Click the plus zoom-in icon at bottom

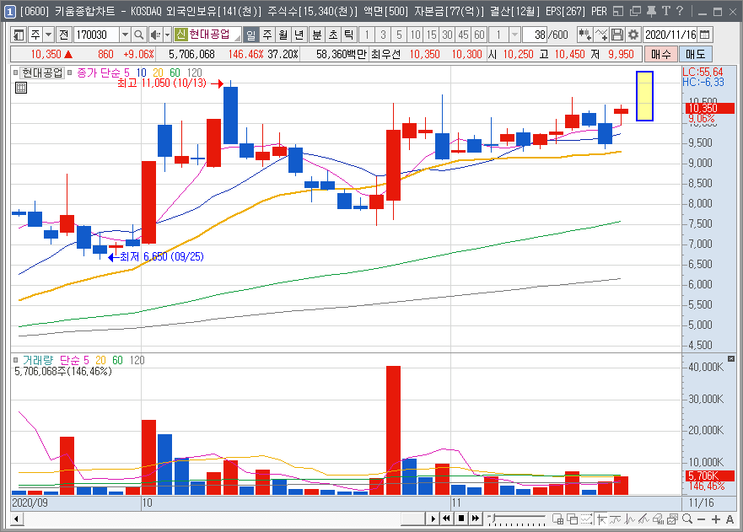(715, 519)
